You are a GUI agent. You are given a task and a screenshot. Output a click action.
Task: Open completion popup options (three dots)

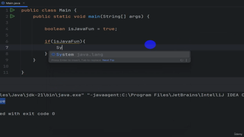[x=186, y=60]
